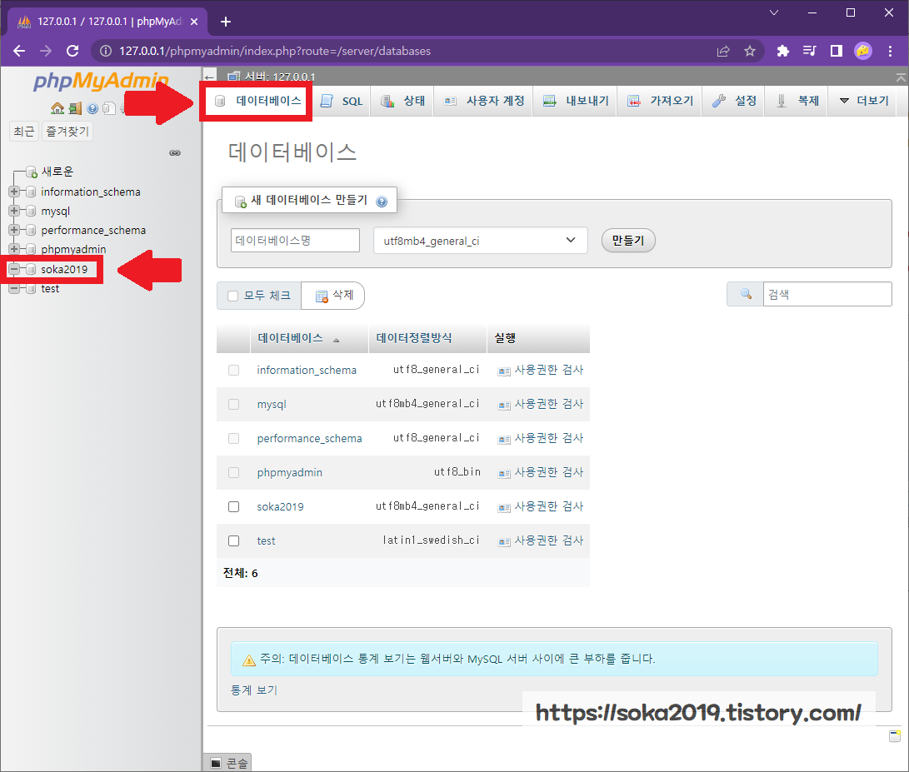Viewport: 909px width, 772px height.
Task: Click the soka2019 database icon in the tree
Action: coord(31,270)
